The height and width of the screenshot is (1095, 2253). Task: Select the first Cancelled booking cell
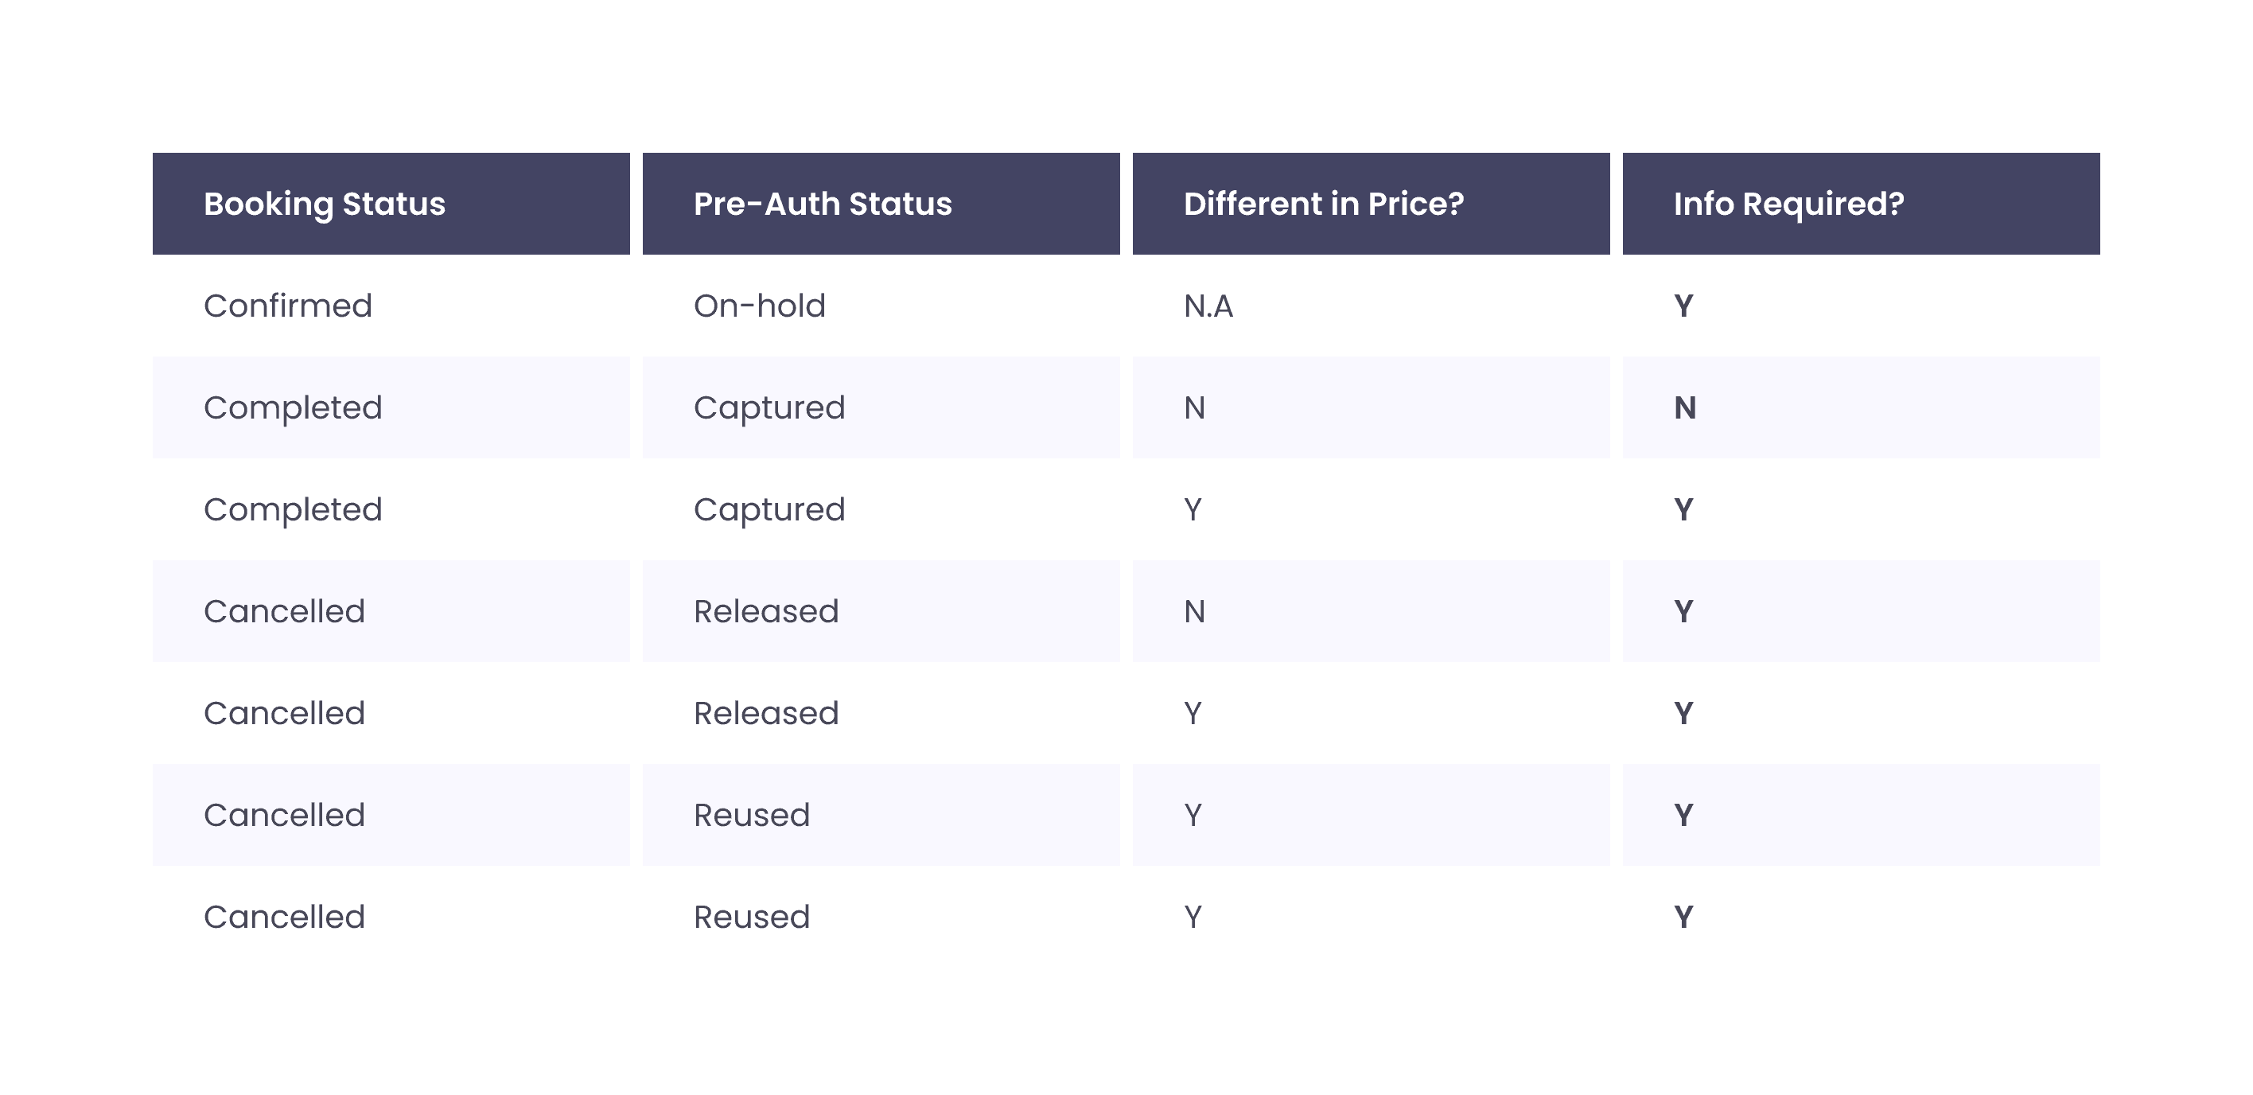click(x=284, y=611)
